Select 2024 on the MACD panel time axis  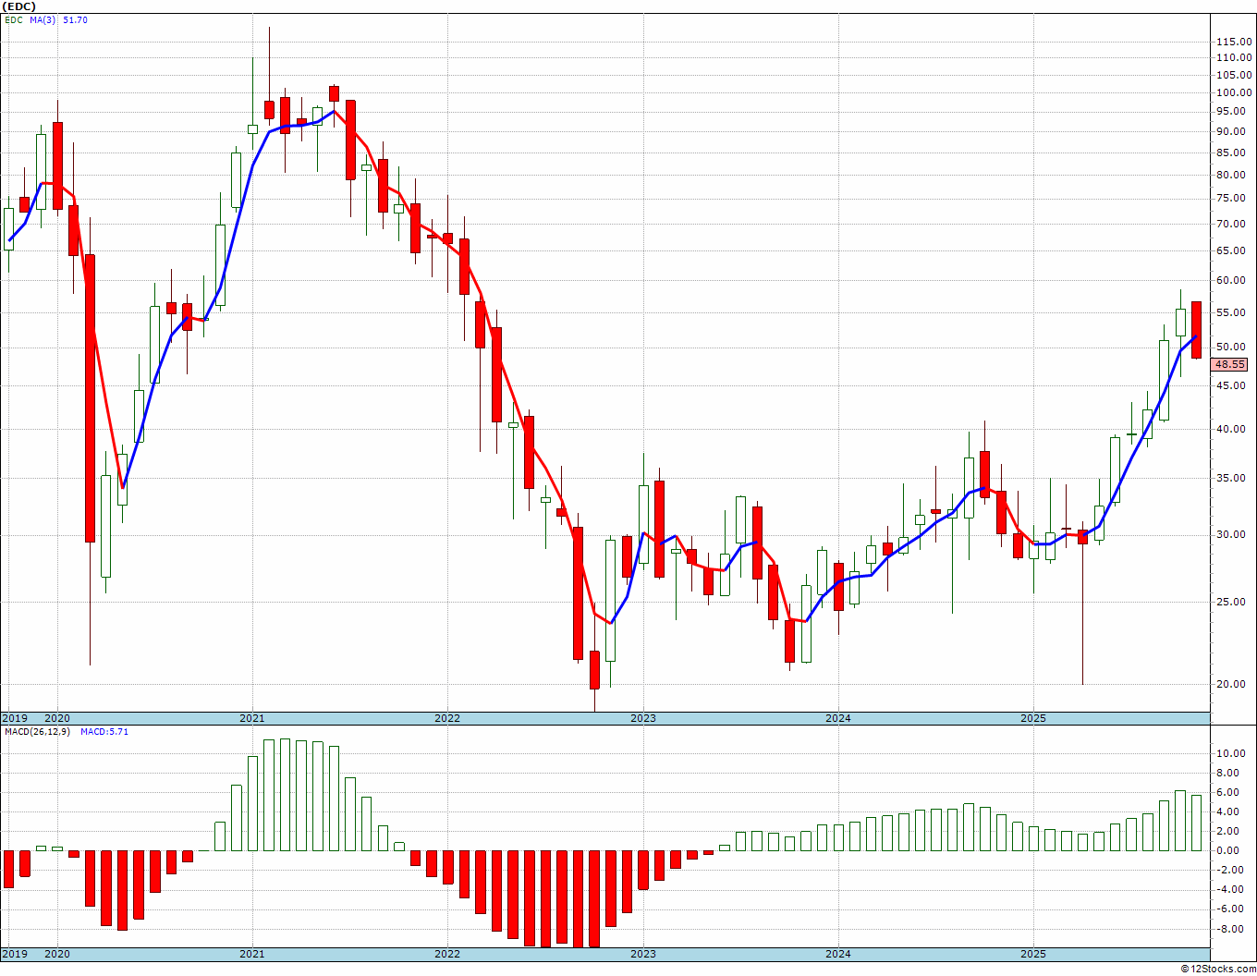coord(838,954)
